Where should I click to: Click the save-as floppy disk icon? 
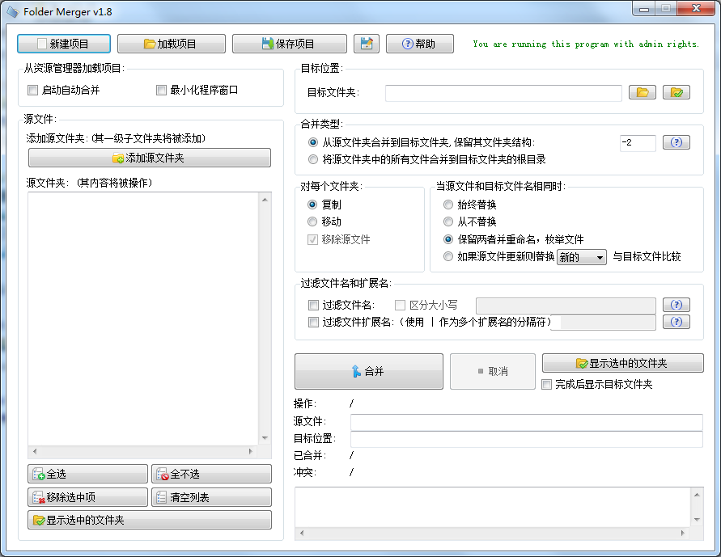tap(367, 44)
